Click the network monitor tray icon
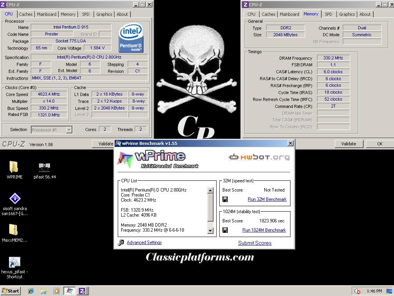394x296 pixels. pos(389,291)
